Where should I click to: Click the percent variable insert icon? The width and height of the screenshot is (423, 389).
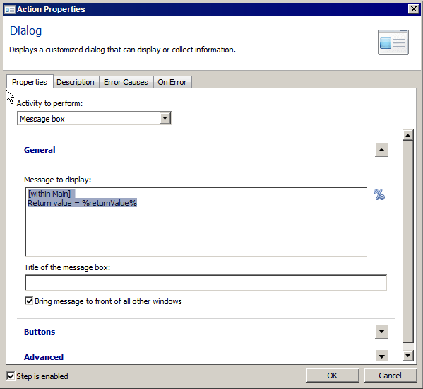pos(379,194)
